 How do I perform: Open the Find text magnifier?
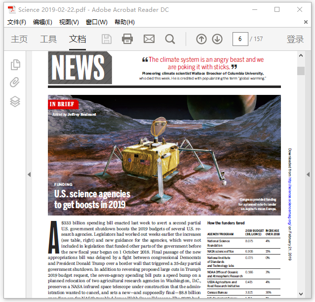170,39
